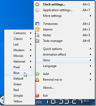Expand the Remind me in submenu arrow
Screen dimensions: 96x106
pyautogui.click(x=90, y=80)
